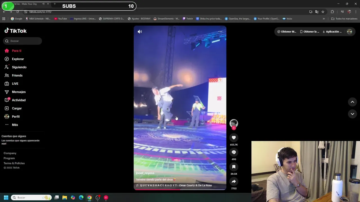Click the Obtener la ... button
The height and width of the screenshot is (202, 360).
[310, 32]
